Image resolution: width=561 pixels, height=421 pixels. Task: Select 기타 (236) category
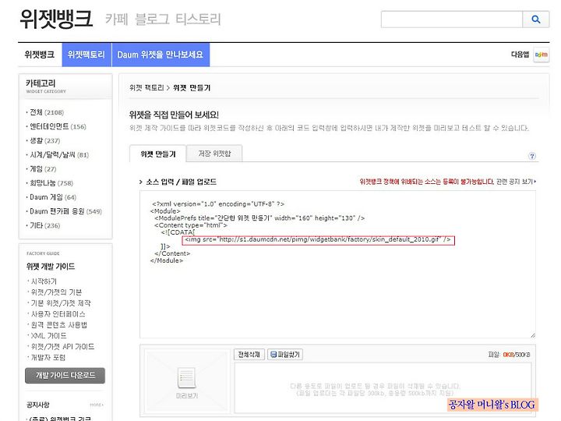[44, 225]
